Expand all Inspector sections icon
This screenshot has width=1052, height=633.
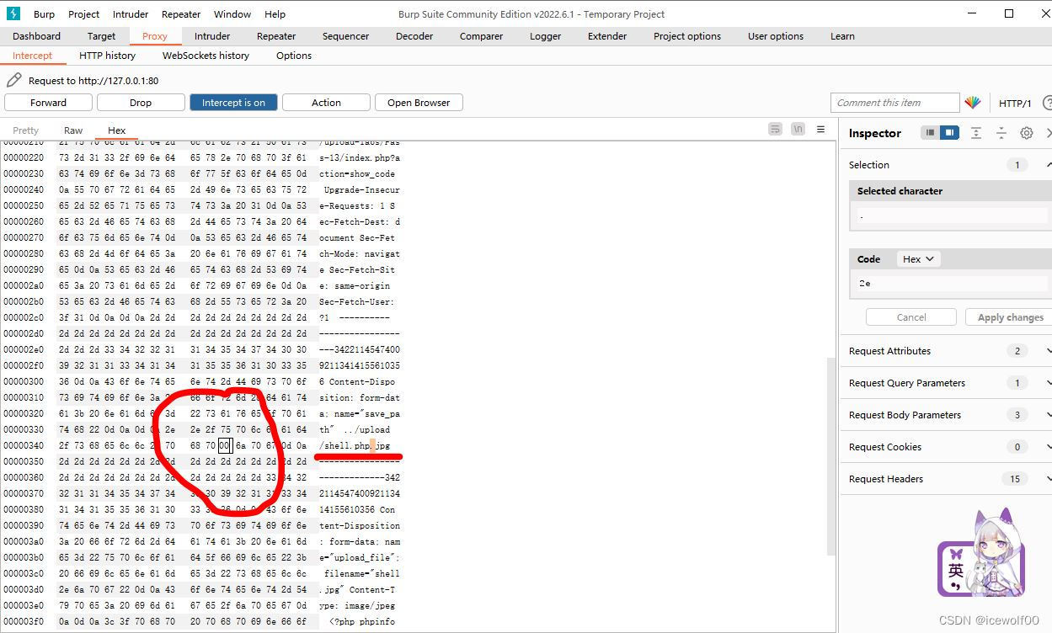[975, 133]
